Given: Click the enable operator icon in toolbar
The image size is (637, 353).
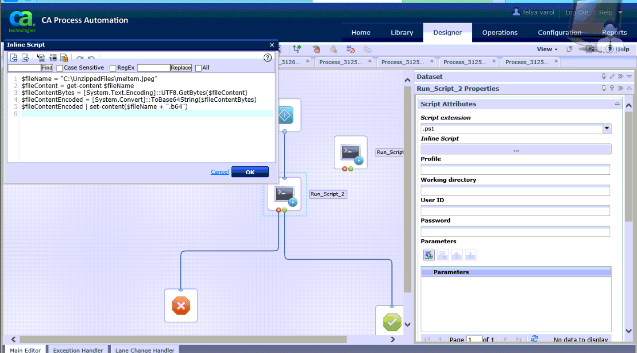Looking at the screenshot, I should [x=367, y=49].
